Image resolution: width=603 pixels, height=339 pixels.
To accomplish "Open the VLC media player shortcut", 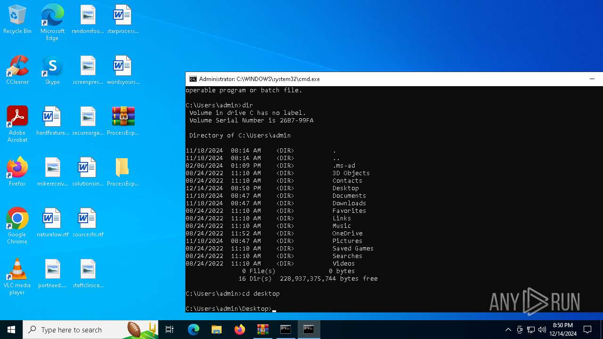I will [17, 277].
